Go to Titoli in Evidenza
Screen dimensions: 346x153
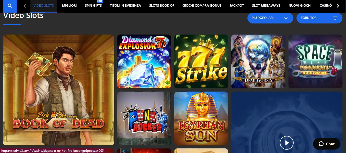coord(125,6)
